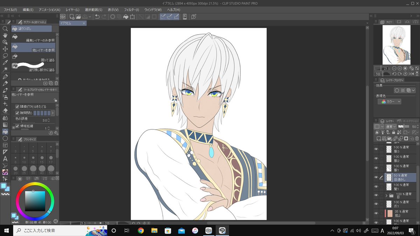Open レイヤー(L) menu
This screenshot has height=236, width=420.
tap(73, 9)
